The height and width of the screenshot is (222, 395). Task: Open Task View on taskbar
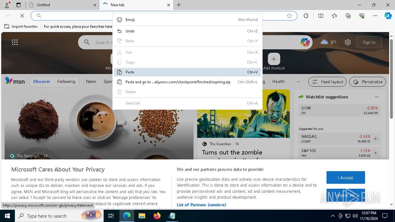[111, 216]
